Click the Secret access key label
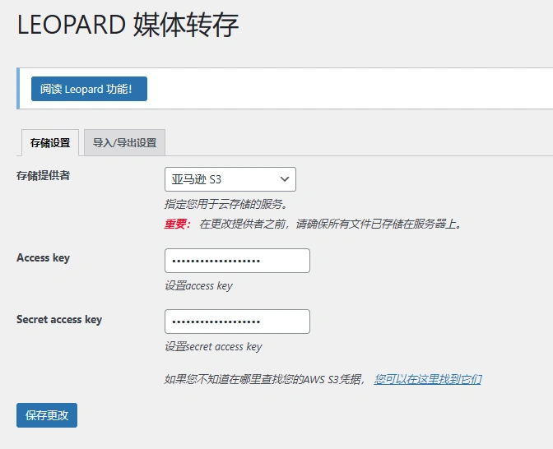The width and height of the screenshot is (553, 449). click(59, 320)
